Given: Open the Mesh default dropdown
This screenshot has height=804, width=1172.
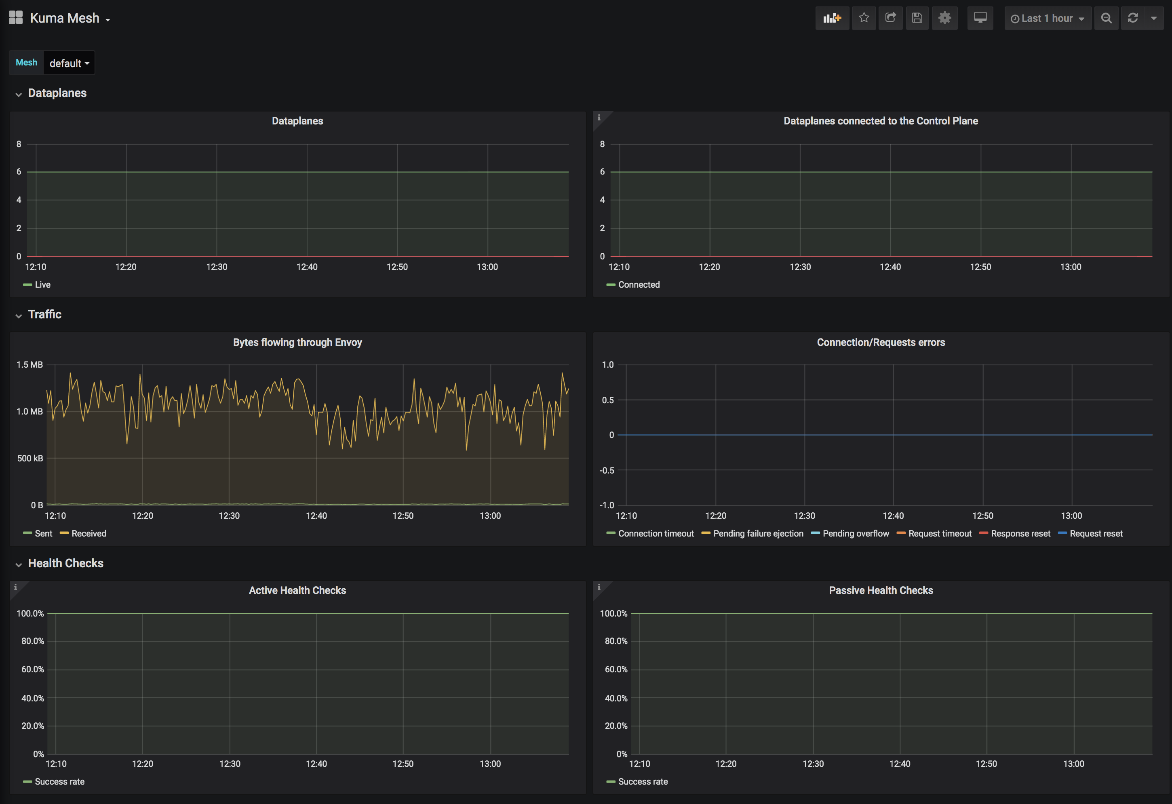Looking at the screenshot, I should [69, 63].
